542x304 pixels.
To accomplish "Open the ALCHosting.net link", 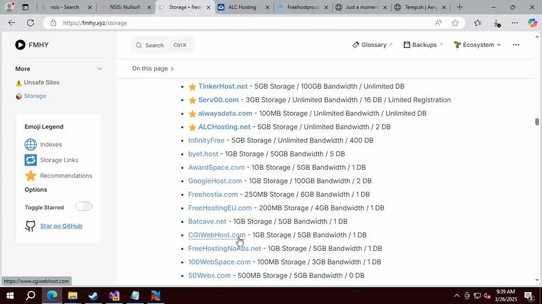I will pos(224,127).
